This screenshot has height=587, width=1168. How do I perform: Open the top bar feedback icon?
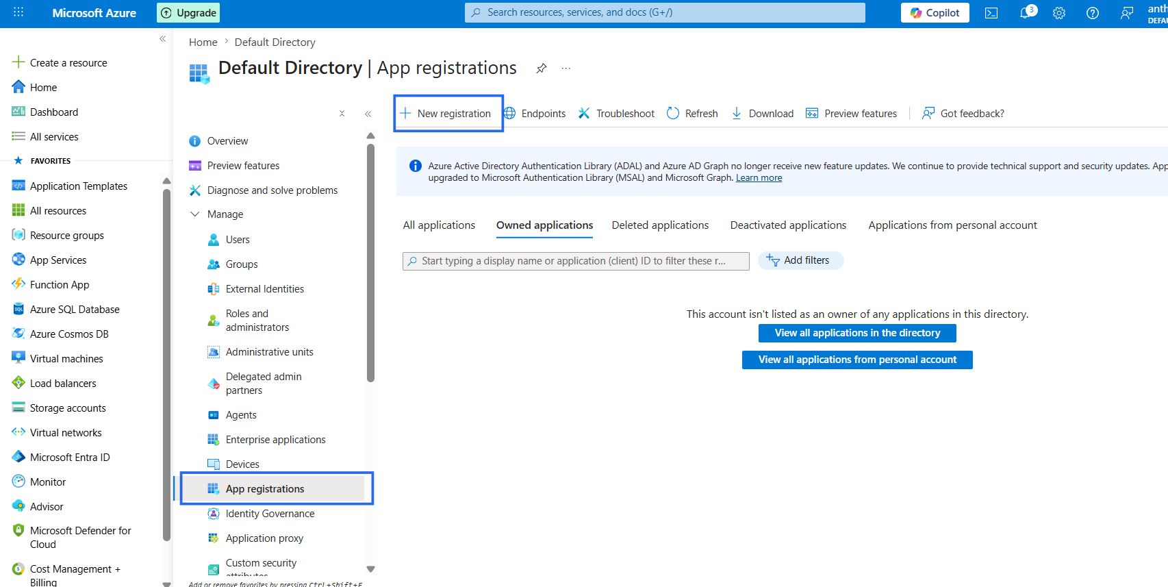(x=1127, y=13)
